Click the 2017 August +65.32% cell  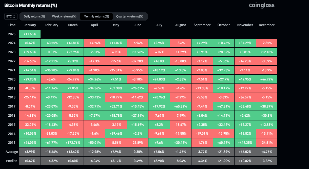click(180, 106)
